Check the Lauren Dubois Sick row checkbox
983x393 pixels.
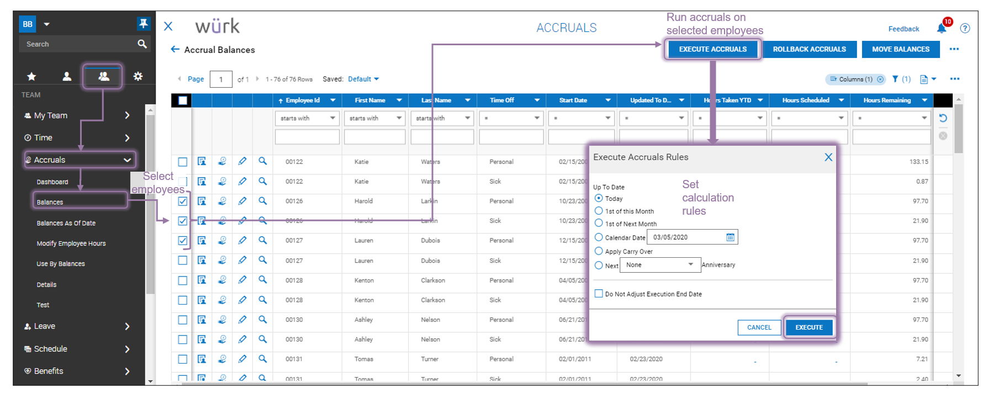pyautogui.click(x=183, y=261)
